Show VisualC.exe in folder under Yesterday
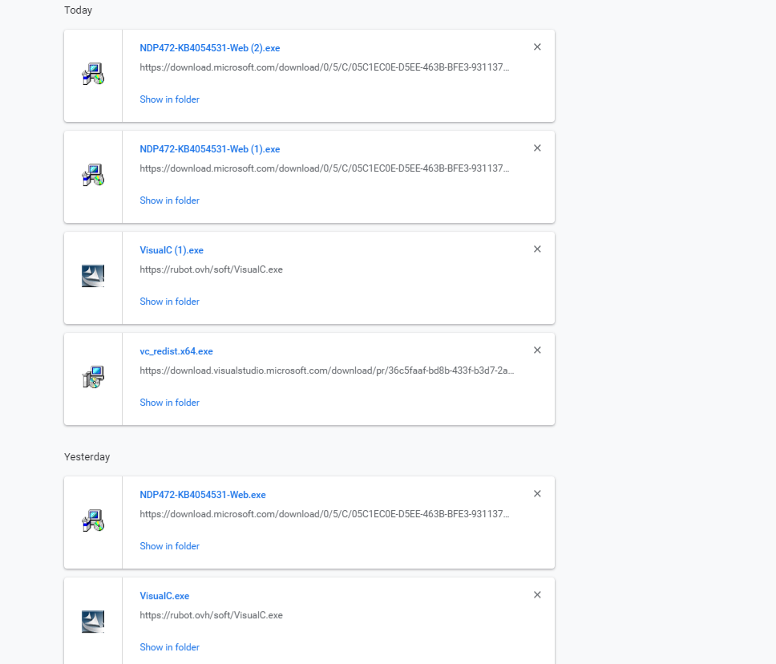776x664 pixels. point(170,647)
